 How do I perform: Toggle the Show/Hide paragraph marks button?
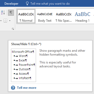point(11,13)
